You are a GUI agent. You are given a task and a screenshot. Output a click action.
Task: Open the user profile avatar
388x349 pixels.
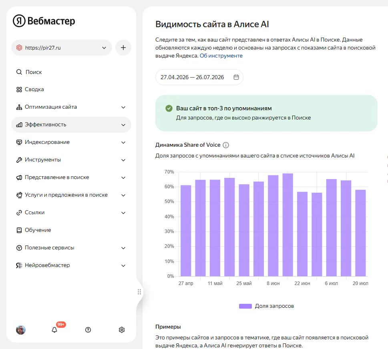tap(21, 330)
